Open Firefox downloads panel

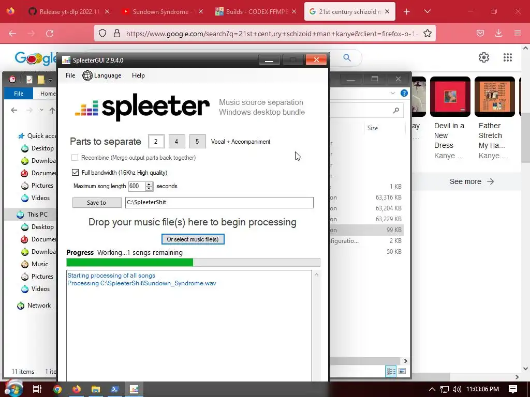[498, 33]
